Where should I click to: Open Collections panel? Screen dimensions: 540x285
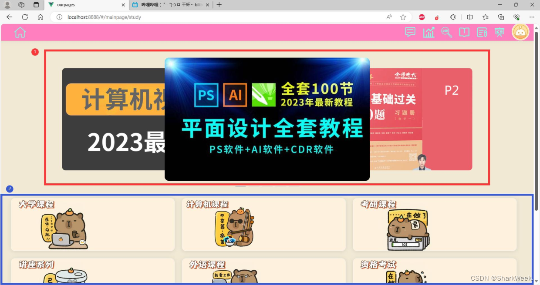click(x=501, y=17)
